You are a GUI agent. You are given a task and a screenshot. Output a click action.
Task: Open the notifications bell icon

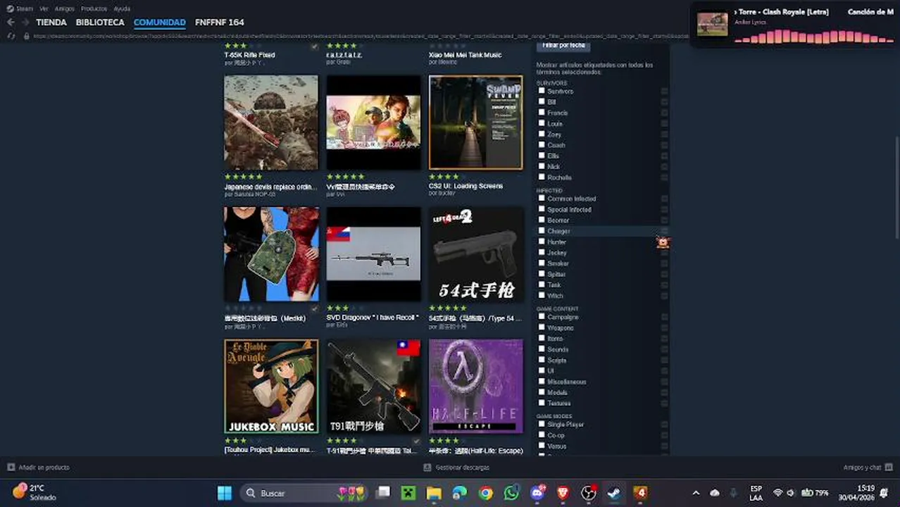[884, 493]
